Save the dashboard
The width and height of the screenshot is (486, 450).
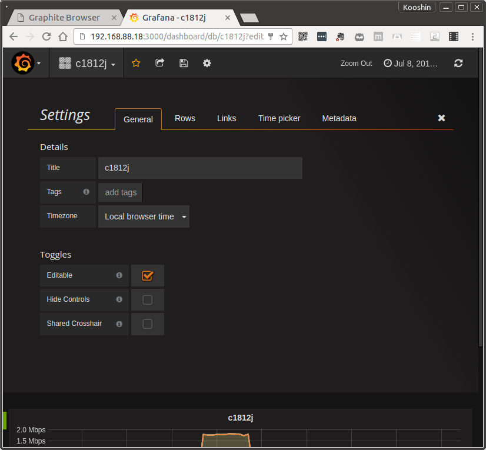tap(183, 63)
